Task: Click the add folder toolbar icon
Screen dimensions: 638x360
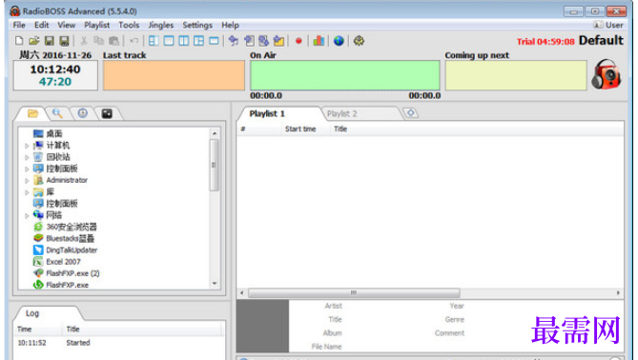Action: pos(279,41)
